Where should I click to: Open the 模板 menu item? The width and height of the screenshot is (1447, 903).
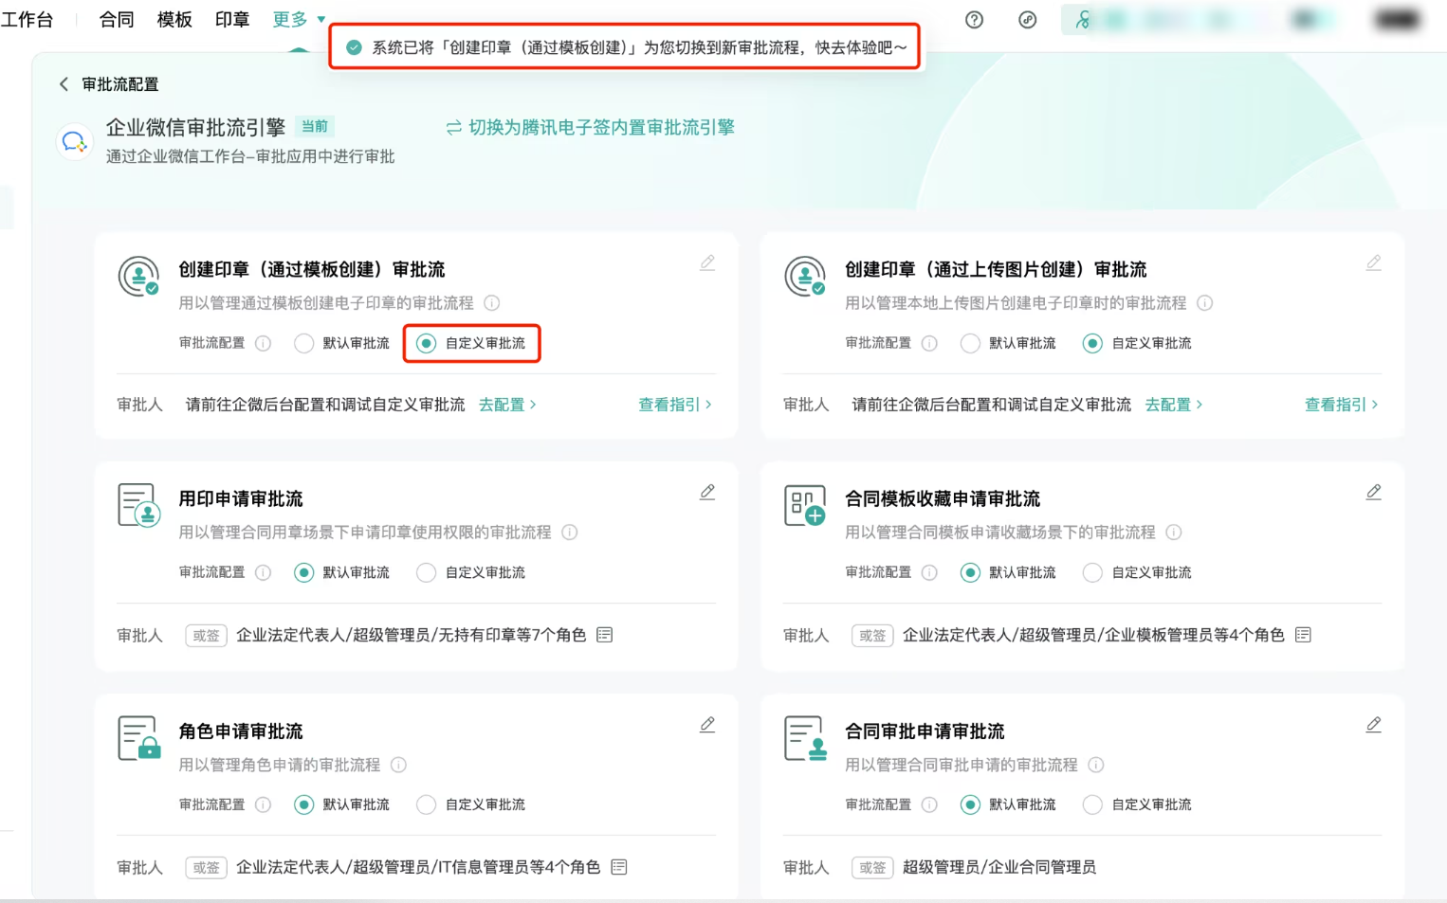(174, 19)
